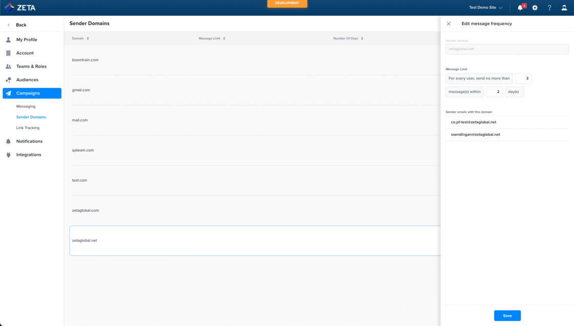This screenshot has height=326, width=574.
Task: Click the help question mark icon
Action: point(549,8)
